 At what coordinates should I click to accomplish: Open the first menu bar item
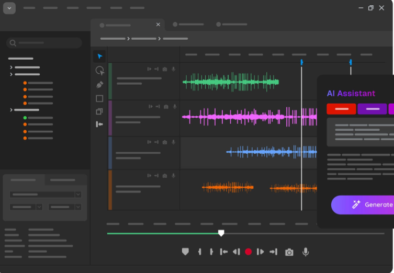click(29, 8)
